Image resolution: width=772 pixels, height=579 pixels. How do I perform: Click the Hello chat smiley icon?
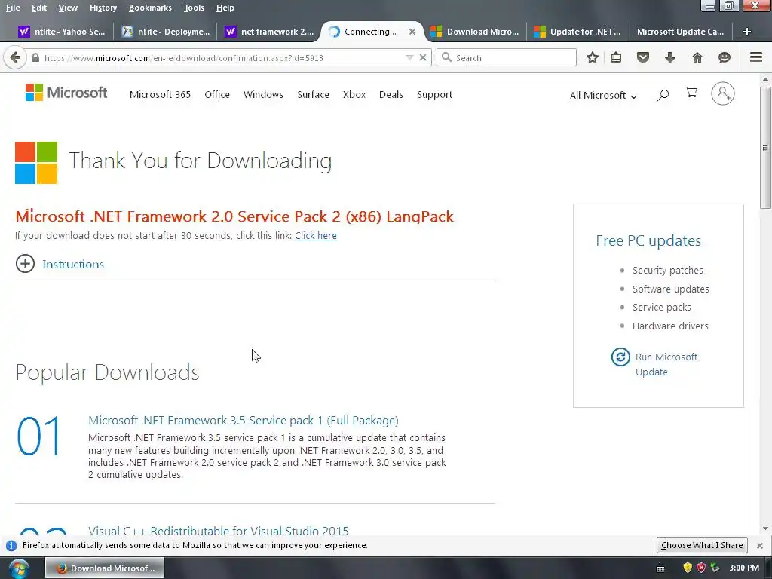click(x=724, y=57)
